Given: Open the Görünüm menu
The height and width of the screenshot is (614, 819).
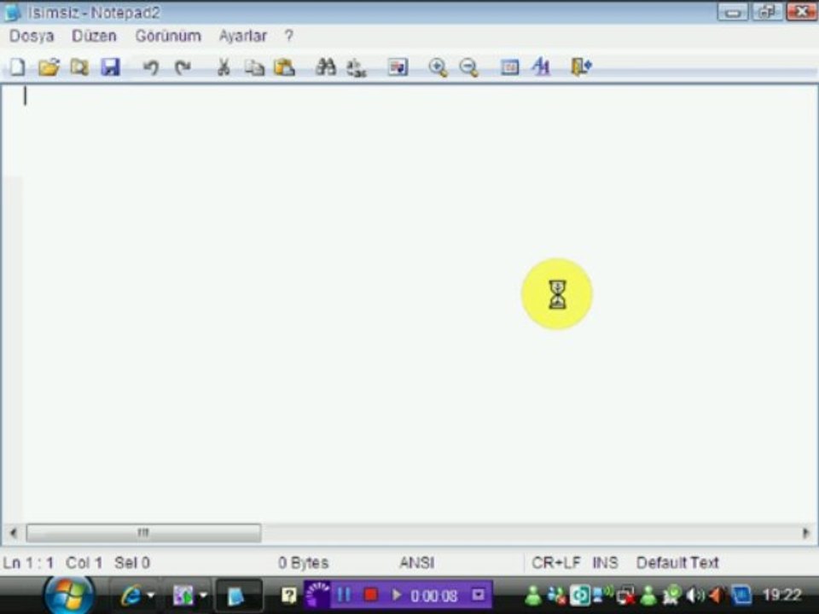Looking at the screenshot, I should [168, 36].
